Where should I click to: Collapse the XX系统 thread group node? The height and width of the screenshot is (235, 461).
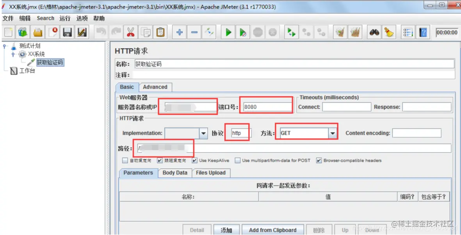(x=13, y=54)
